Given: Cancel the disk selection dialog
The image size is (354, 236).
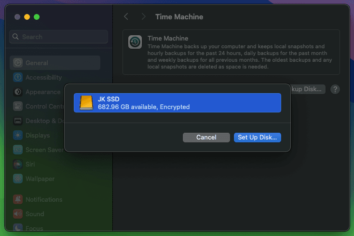Looking at the screenshot, I should [206, 138].
